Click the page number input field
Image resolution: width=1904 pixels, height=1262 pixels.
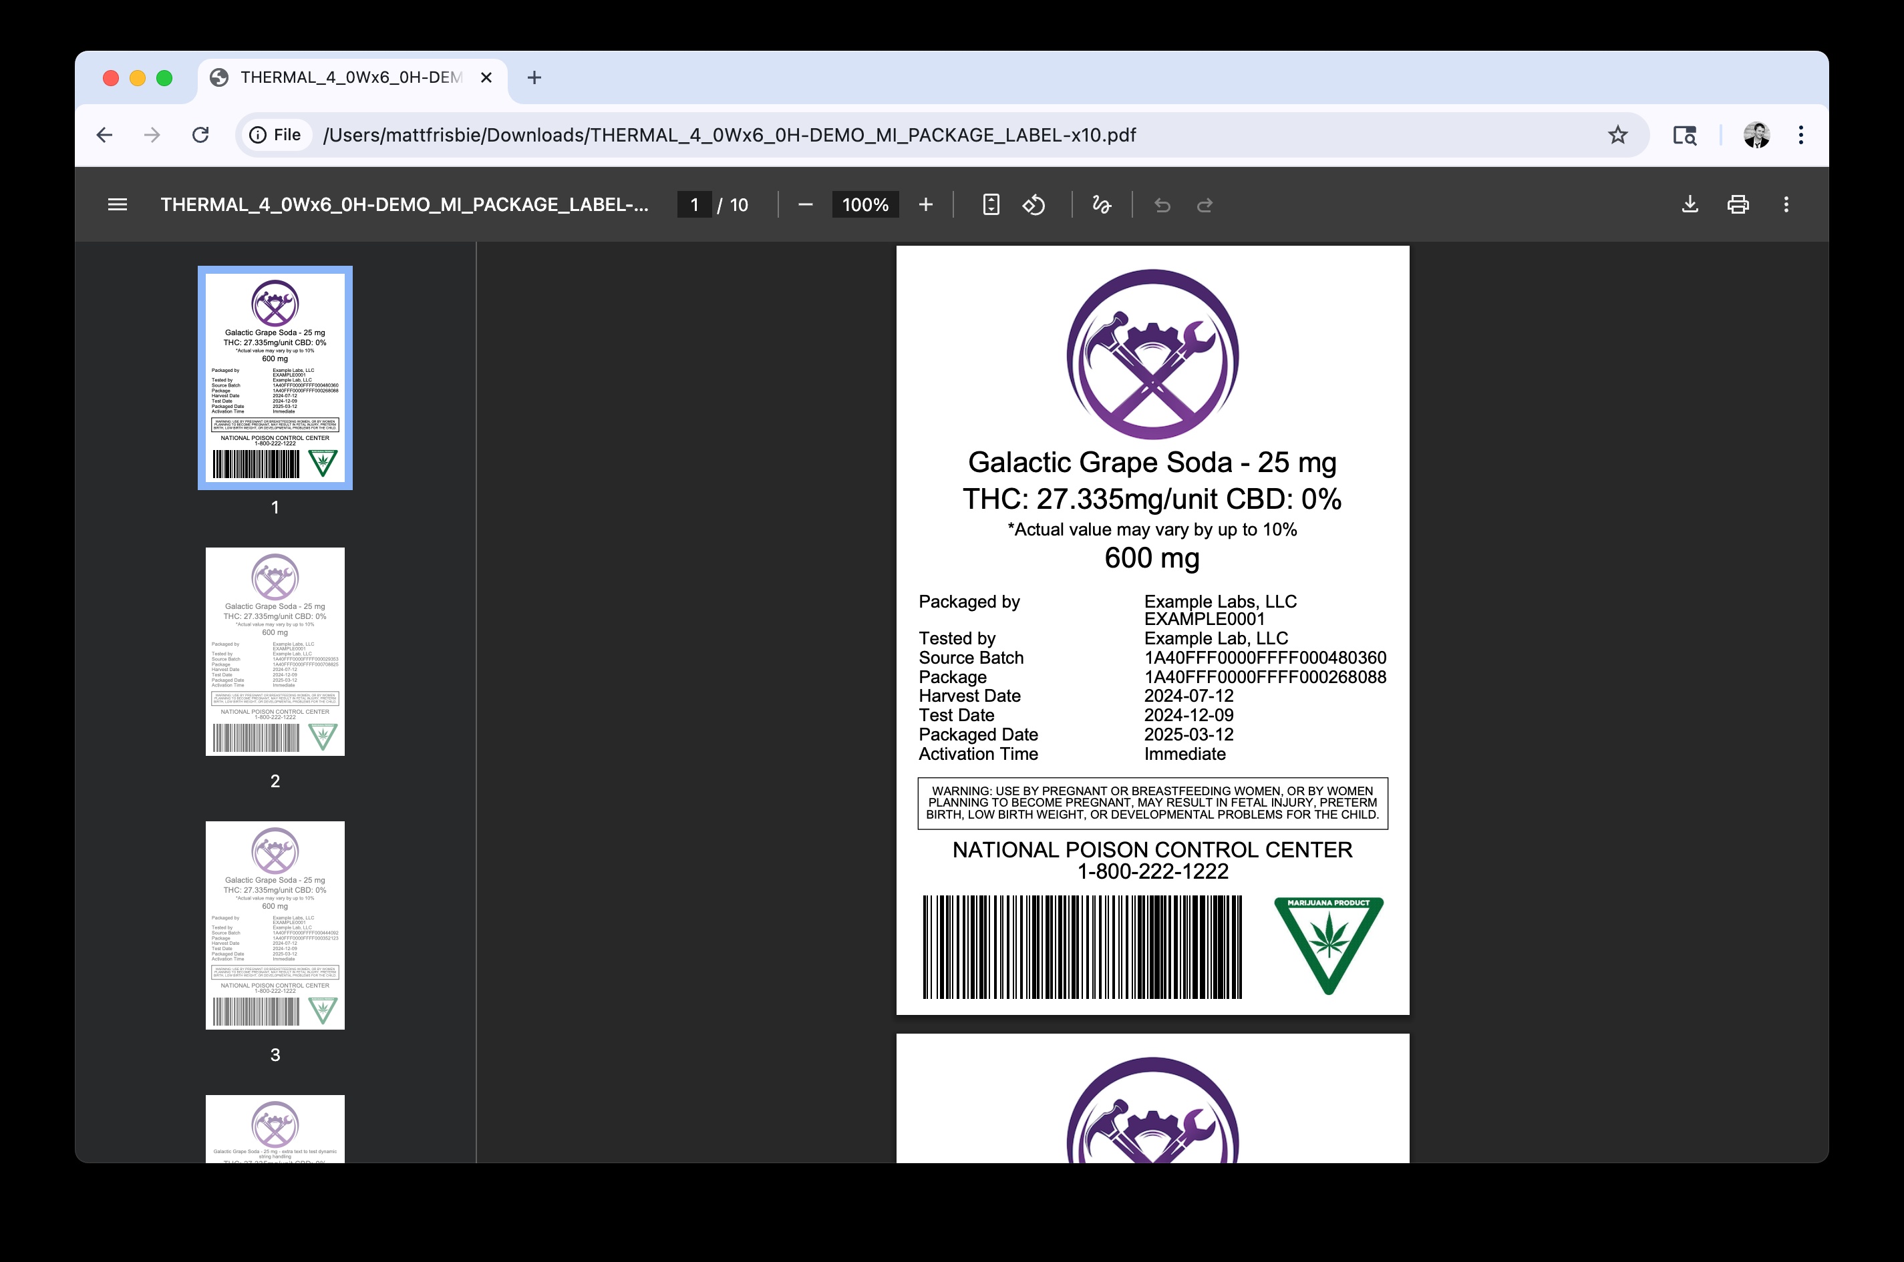coord(694,204)
